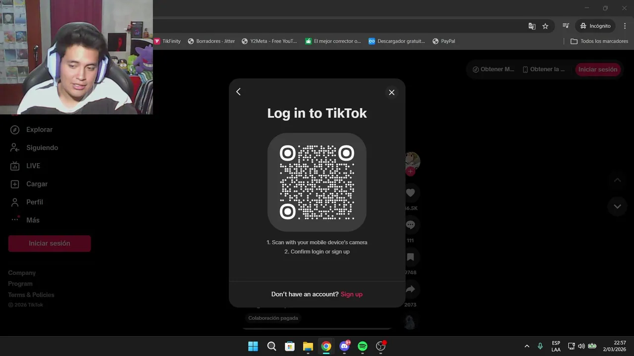Screen dimensions: 634x356
Task: Open File Explorer from the taskbar
Action: tap(308, 346)
